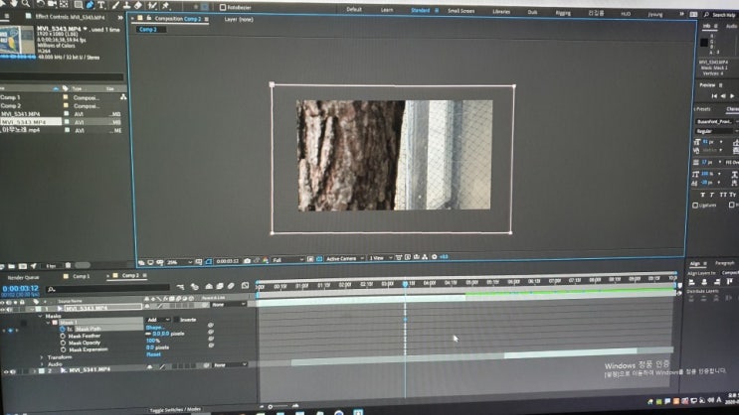Screen dimensions: 739x415
Task: Toggle Mask Feather stopwatch
Action: (63, 336)
